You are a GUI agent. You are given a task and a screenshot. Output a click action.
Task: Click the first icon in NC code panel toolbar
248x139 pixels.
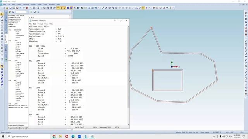click(10, 12)
